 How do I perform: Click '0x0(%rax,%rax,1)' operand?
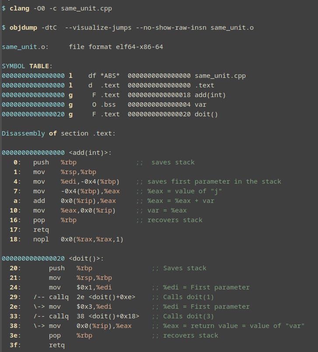point(92,240)
